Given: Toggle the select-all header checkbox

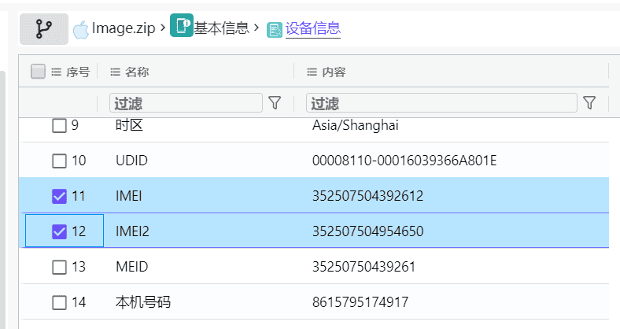Looking at the screenshot, I should [x=38, y=72].
